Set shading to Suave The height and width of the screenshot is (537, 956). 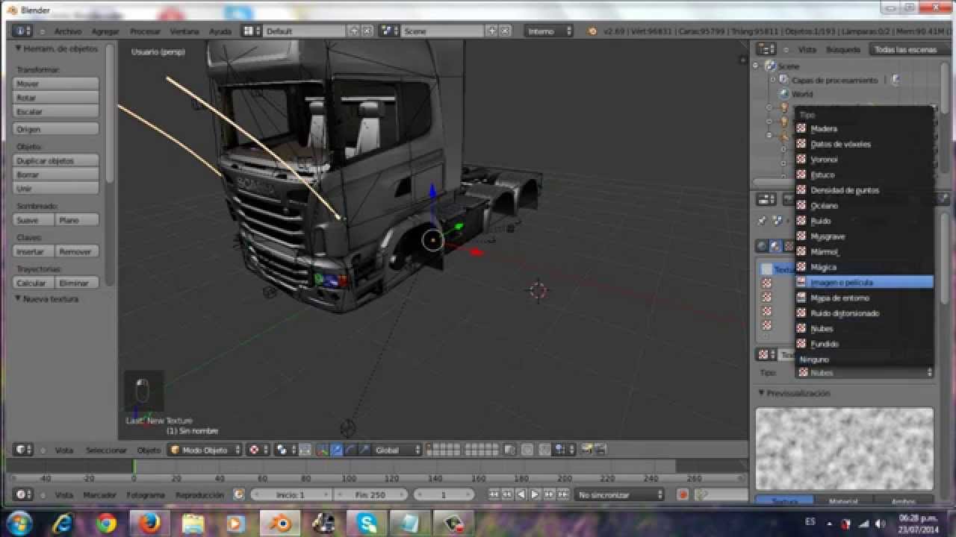pyautogui.click(x=34, y=220)
